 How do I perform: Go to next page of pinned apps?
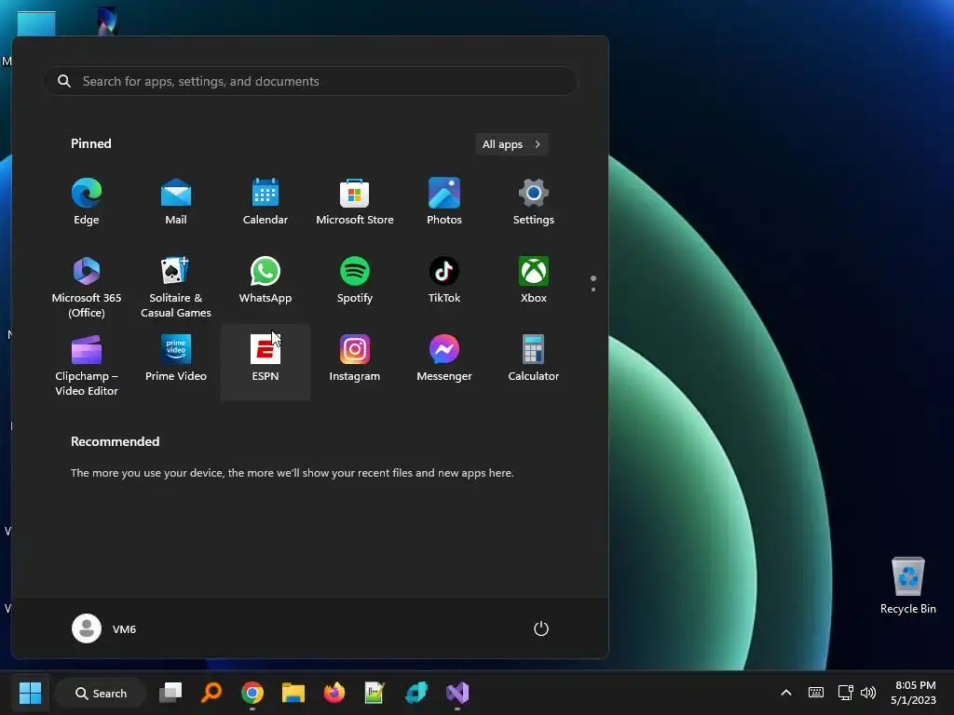click(x=593, y=290)
